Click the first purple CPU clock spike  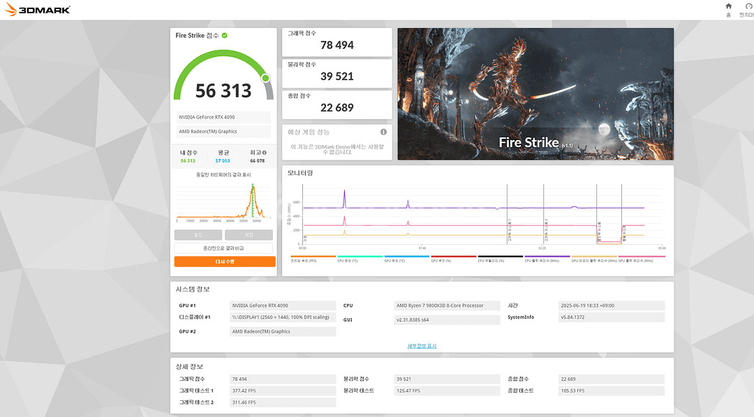[x=344, y=199]
